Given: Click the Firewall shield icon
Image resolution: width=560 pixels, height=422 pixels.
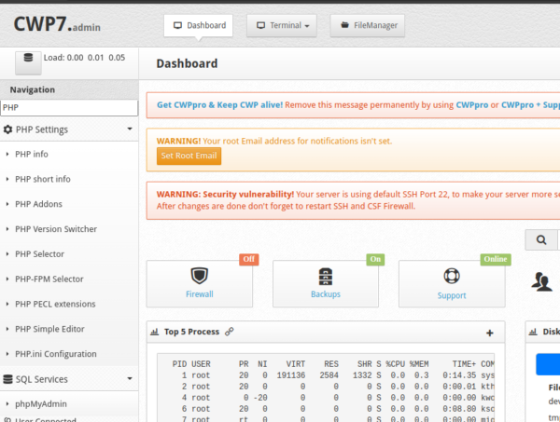Looking at the screenshot, I should [x=200, y=276].
